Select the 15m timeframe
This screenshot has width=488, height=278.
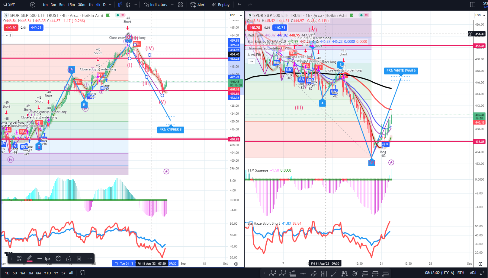click(x=71, y=5)
